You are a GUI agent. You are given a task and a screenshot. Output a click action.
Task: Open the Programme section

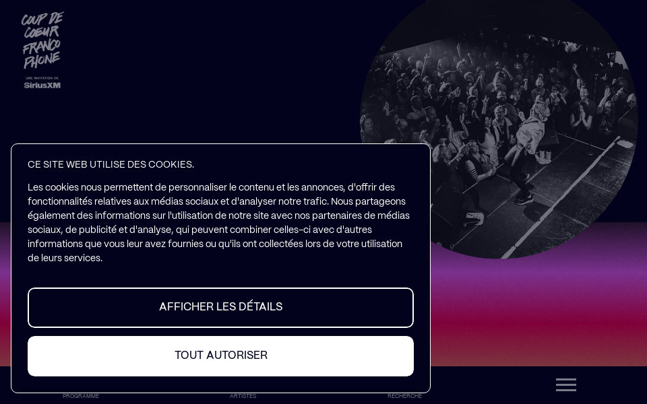click(x=80, y=396)
